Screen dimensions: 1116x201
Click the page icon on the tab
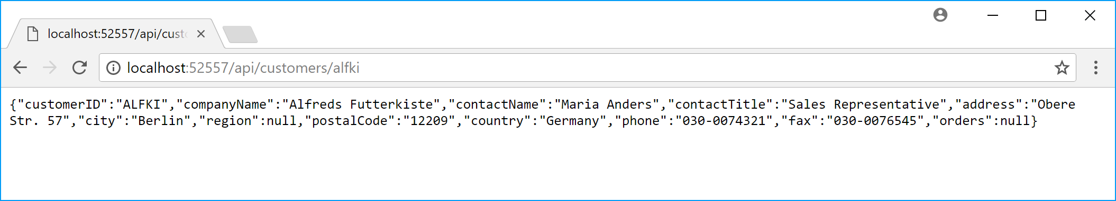click(33, 34)
